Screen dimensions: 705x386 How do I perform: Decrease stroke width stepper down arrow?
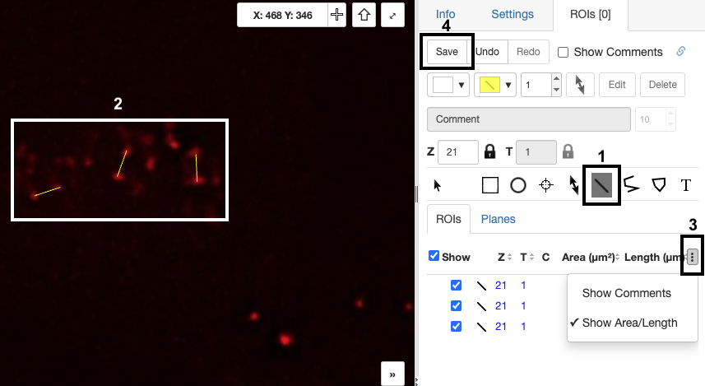(556, 90)
